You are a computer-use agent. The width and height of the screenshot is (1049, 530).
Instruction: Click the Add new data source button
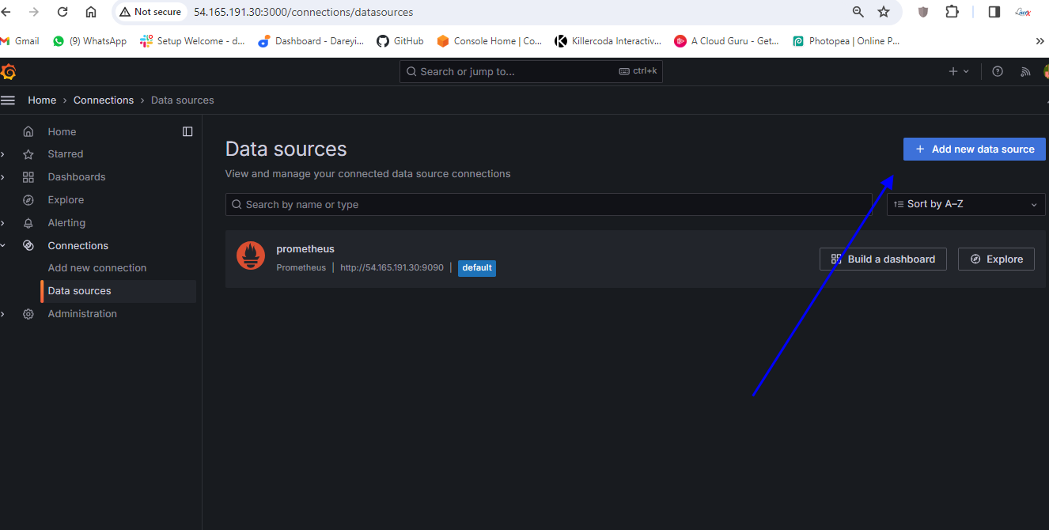(x=974, y=149)
